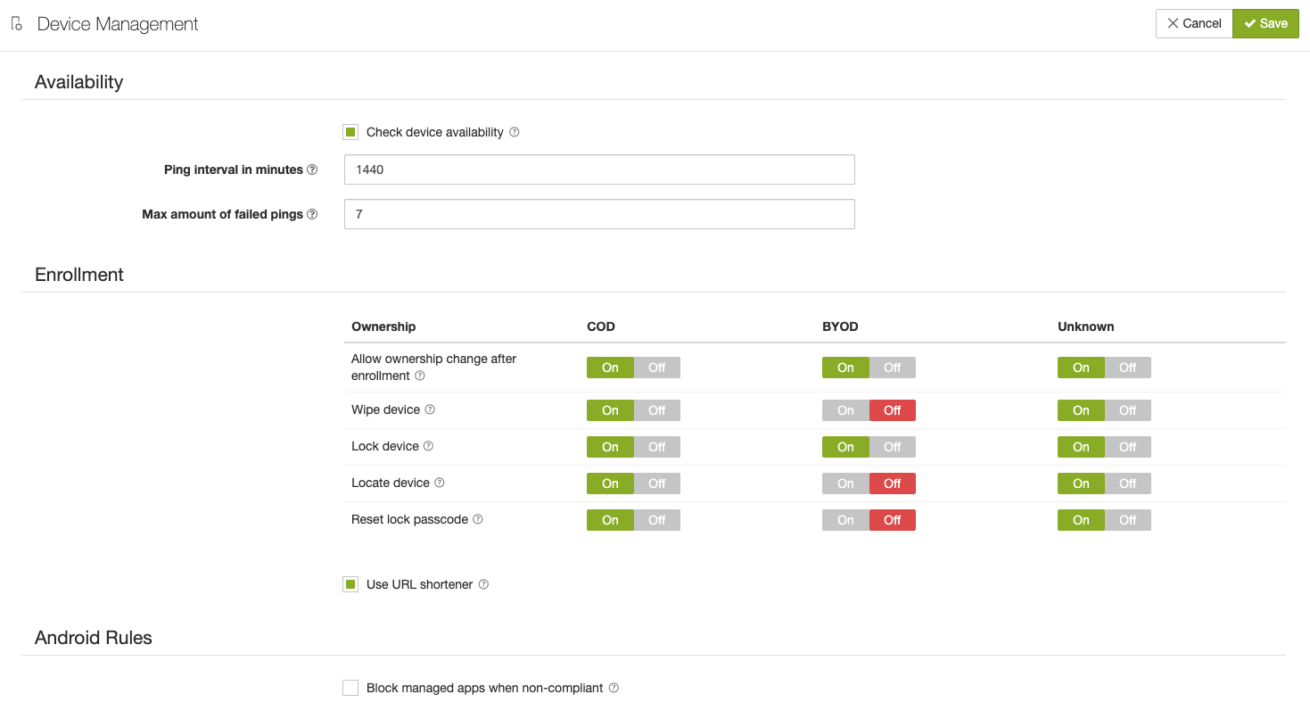Viewport: 1310px width, 719px height.
Task: Click the Availability section heading
Action: tap(78, 82)
